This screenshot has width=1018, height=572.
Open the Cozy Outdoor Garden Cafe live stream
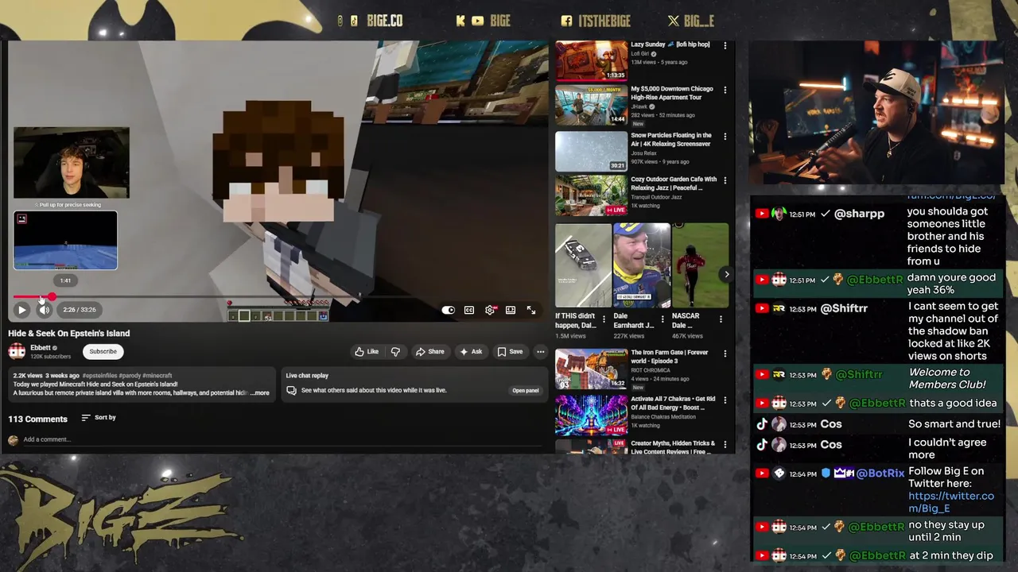tap(591, 195)
